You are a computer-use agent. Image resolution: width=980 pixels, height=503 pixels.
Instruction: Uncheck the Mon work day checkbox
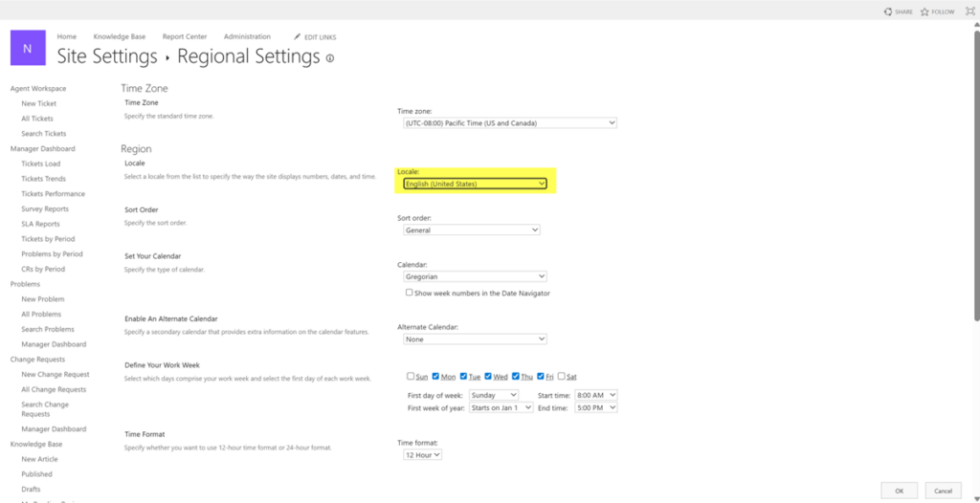tap(435, 376)
